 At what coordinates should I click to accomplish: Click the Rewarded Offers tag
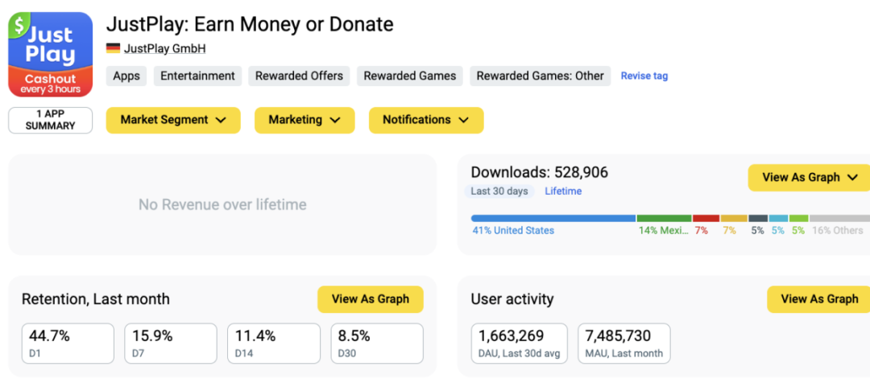[x=299, y=76]
